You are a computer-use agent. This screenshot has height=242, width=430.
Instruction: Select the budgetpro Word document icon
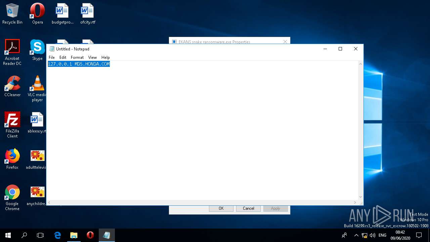(62, 13)
